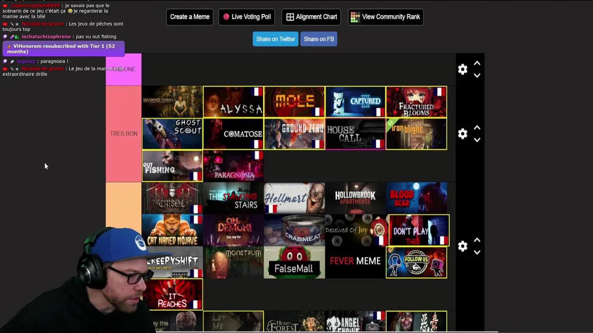Open the Alignment Chart
Image resolution: width=593 pixels, height=333 pixels.
click(x=311, y=17)
